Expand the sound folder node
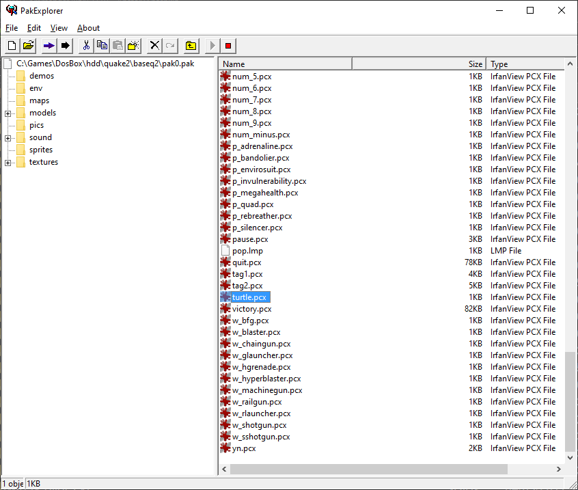The height and width of the screenshot is (490, 578). click(x=8, y=138)
